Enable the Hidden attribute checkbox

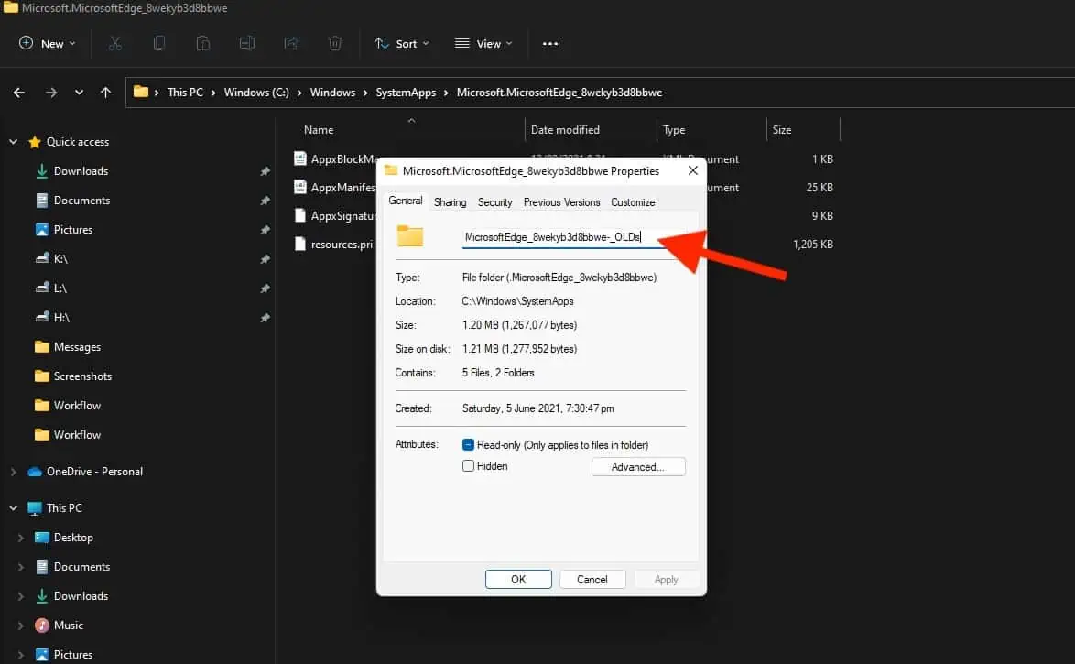pos(468,466)
